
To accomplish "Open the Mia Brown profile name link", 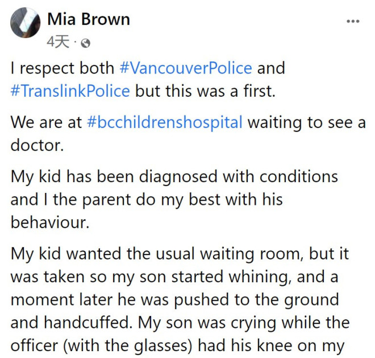I will pos(89,19).
